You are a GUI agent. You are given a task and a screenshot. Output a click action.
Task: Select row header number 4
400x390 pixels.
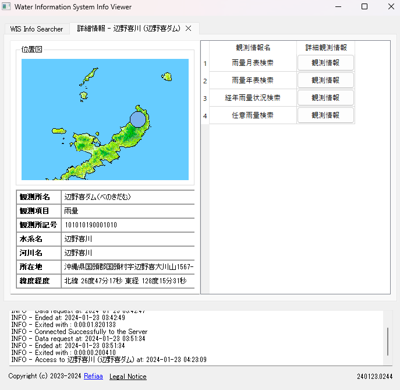tap(205, 115)
